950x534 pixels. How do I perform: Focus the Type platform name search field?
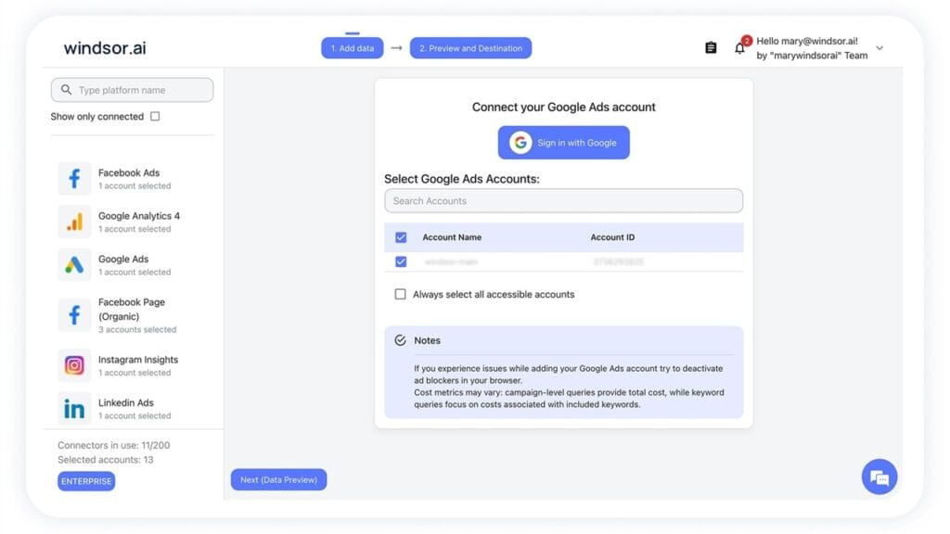point(132,90)
